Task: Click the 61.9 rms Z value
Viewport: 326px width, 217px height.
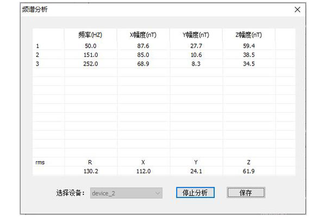Action: click(248, 171)
